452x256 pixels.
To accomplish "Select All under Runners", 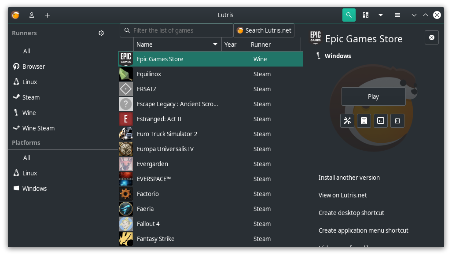I will point(63,51).
